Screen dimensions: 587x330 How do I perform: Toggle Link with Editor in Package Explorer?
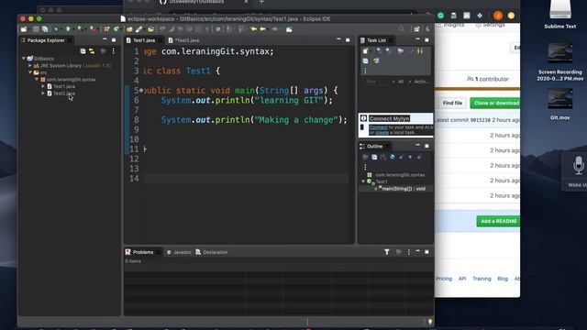point(92,51)
